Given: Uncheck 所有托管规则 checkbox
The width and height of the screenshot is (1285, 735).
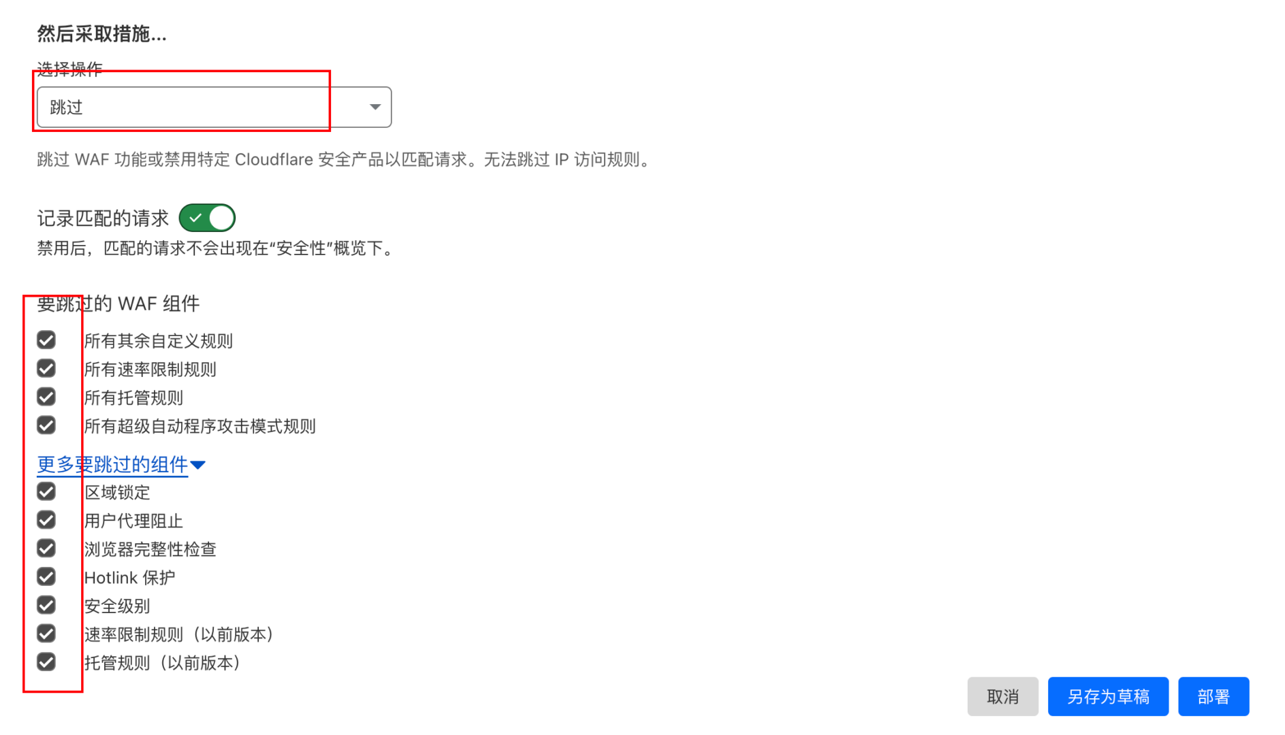Looking at the screenshot, I should 46,397.
